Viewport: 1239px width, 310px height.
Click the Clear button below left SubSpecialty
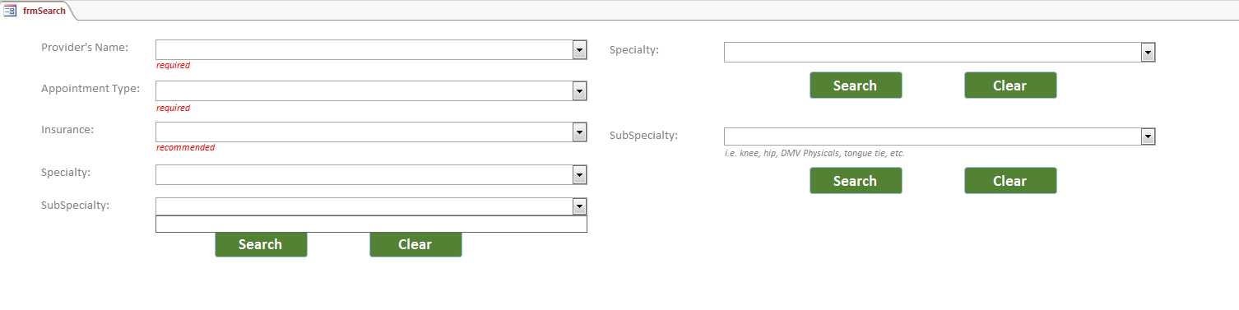pos(415,244)
